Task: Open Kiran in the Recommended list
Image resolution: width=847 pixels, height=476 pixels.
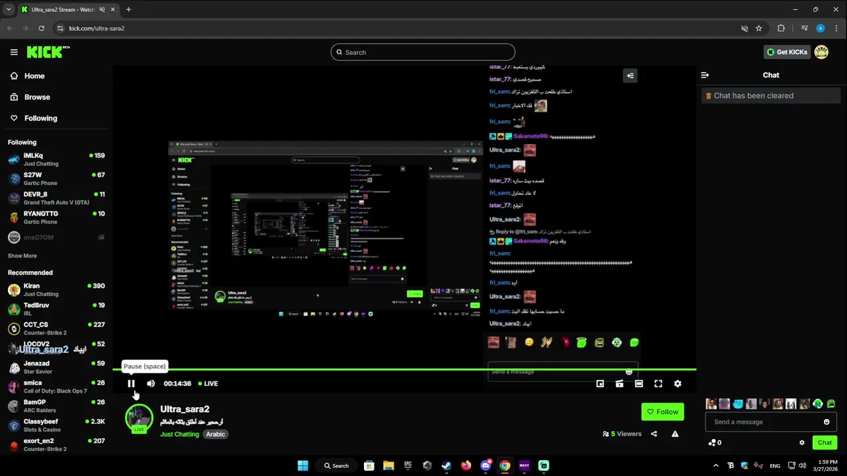Action: [56, 290]
